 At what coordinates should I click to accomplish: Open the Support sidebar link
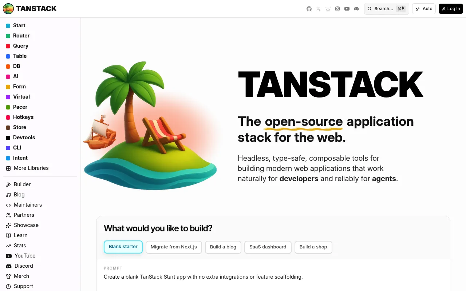[x=40, y=286]
